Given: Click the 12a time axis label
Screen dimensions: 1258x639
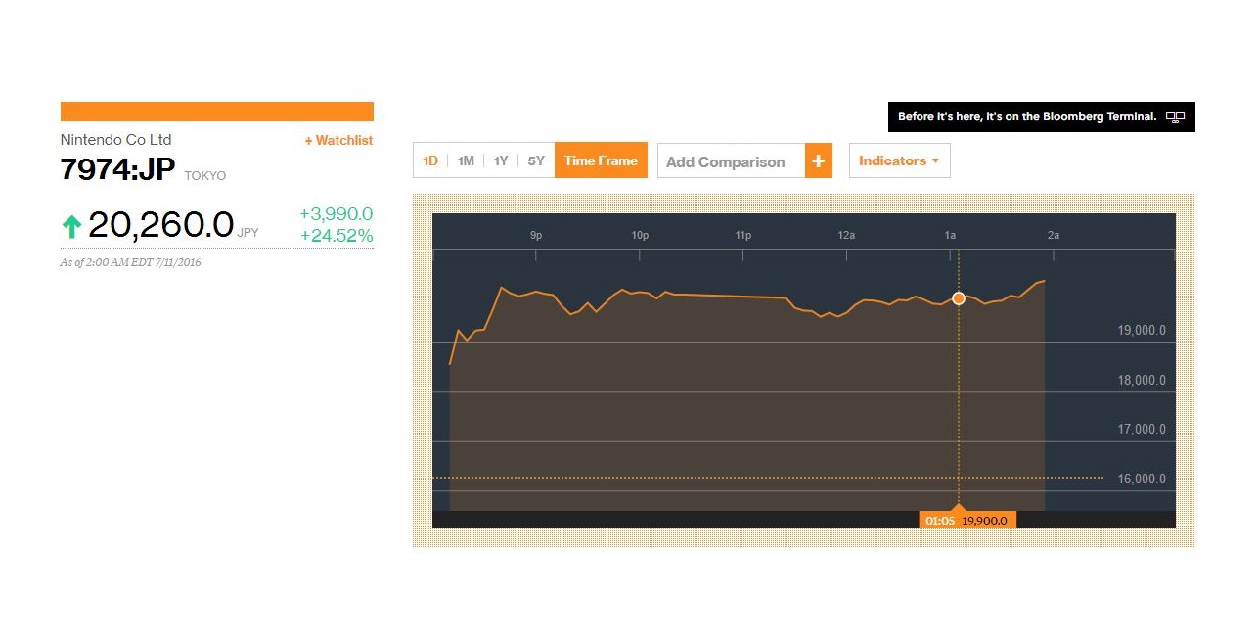Looking at the screenshot, I should click(x=846, y=236).
